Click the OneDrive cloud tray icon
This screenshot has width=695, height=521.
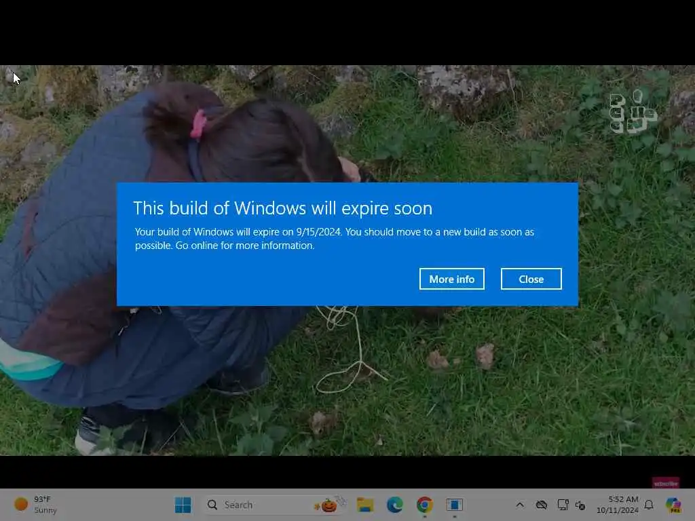pos(541,505)
